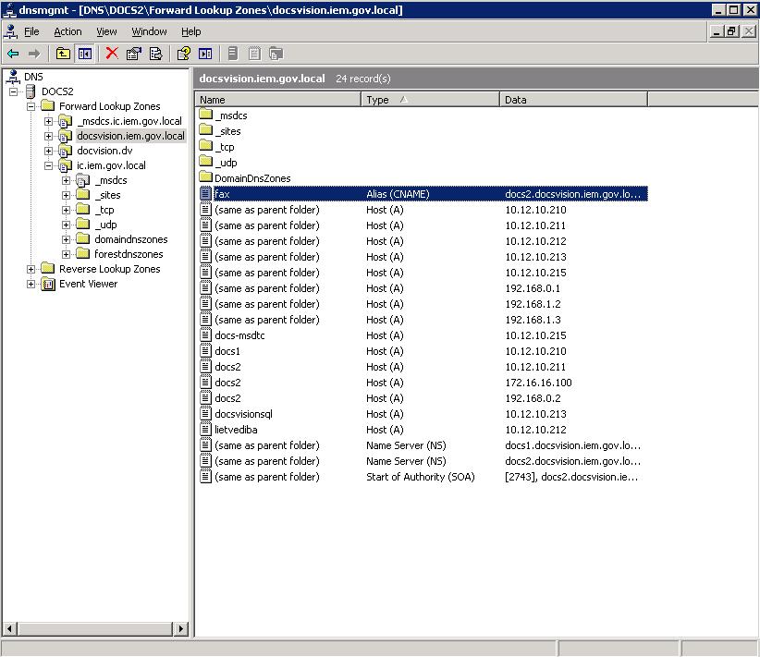Click the DOCS2 server icon in tree
The image size is (760, 657).
click(31, 91)
